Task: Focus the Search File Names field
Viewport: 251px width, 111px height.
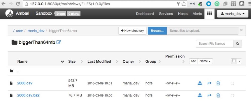Action: point(215,44)
